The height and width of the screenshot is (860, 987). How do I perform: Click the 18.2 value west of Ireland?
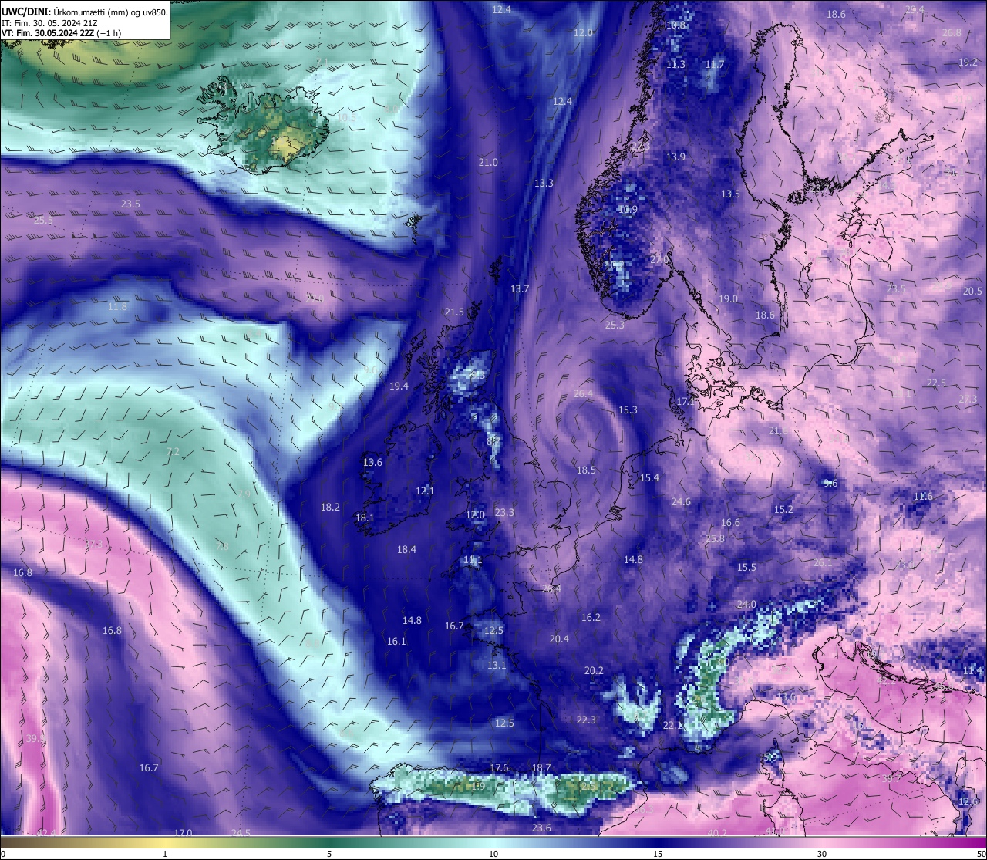(330, 507)
